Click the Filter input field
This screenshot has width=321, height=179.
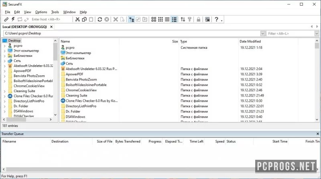click(x=291, y=34)
